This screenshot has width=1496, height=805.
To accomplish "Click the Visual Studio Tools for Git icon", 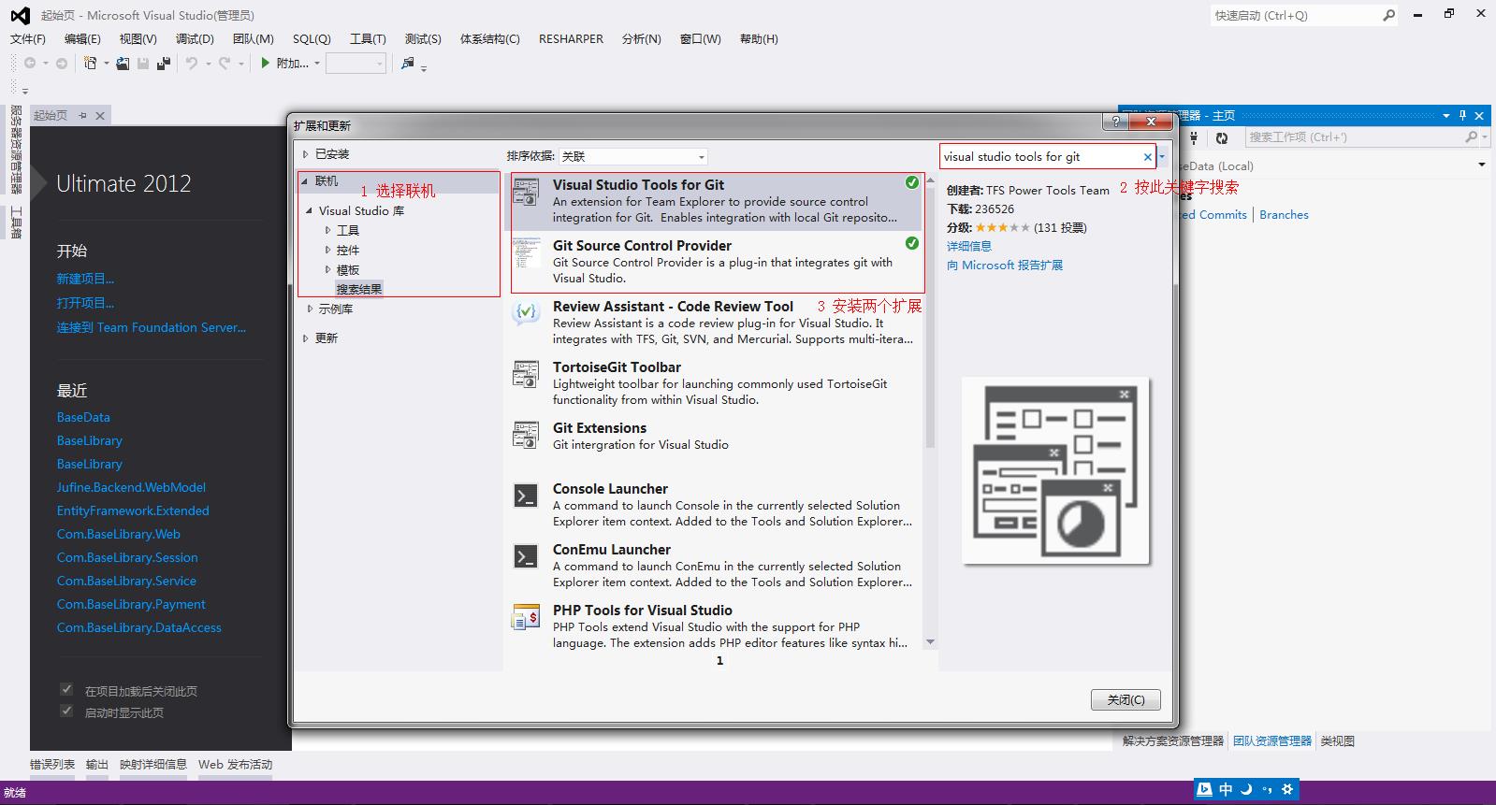I will click(526, 192).
